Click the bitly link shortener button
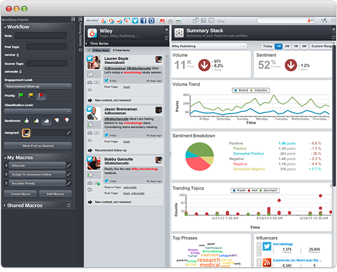Viewport: 337px width, 272px height. [x=221, y=21]
